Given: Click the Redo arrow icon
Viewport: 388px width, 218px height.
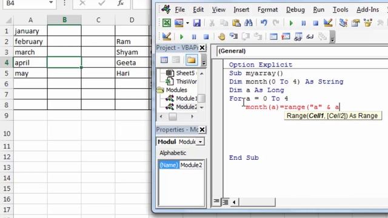Looking at the screenshot, I should [276, 23].
